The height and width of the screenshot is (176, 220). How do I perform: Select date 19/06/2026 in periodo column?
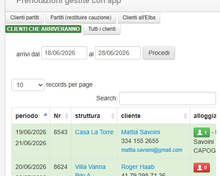coord(31,132)
